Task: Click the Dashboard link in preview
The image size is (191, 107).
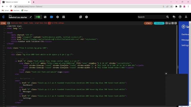Action: [185, 34]
